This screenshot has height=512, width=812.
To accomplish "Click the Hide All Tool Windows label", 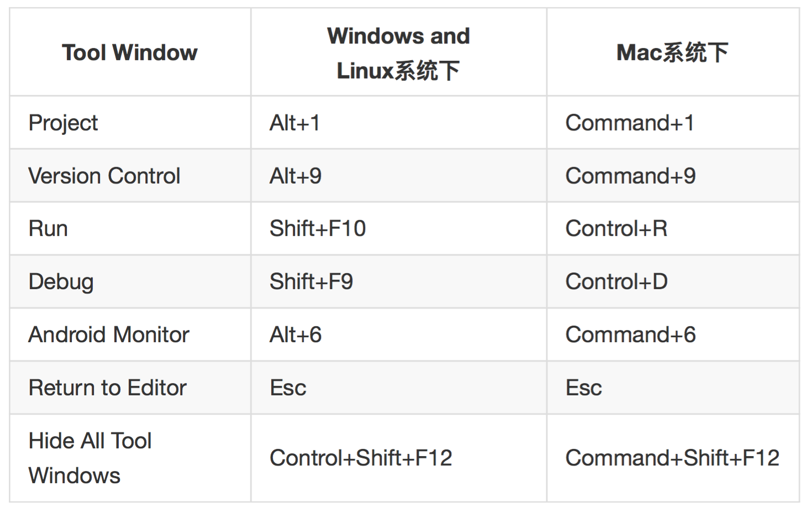I will [90, 458].
